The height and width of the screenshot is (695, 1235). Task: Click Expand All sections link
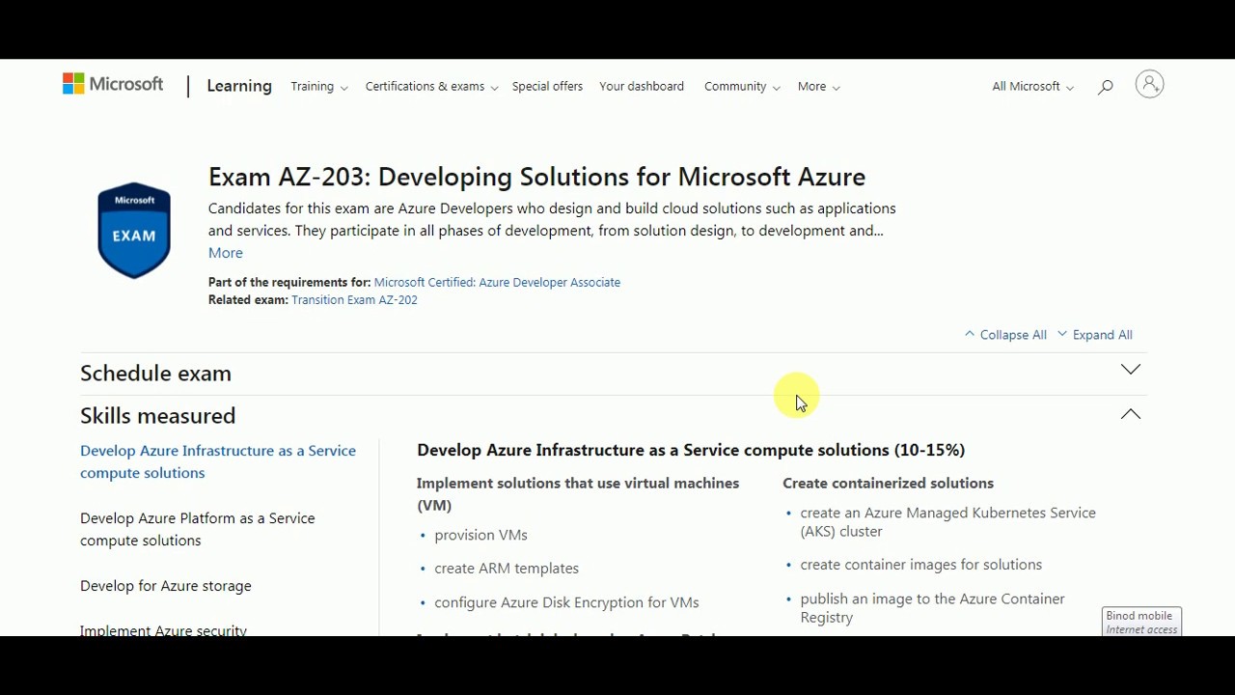(1095, 335)
